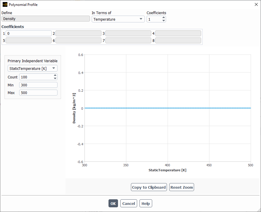Click the Min value field showing 300
Image resolution: width=261 pixels, height=212 pixels.
pyautogui.click(x=38, y=85)
